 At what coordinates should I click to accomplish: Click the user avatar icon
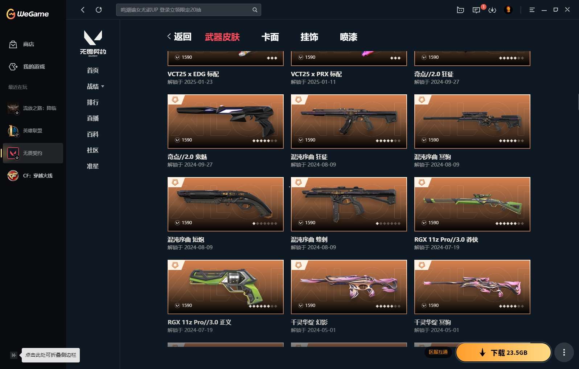(508, 10)
